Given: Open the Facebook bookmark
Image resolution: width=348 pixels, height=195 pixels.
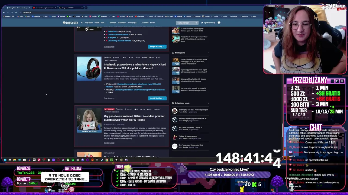Looking at the screenshot, I should point(36,17).
